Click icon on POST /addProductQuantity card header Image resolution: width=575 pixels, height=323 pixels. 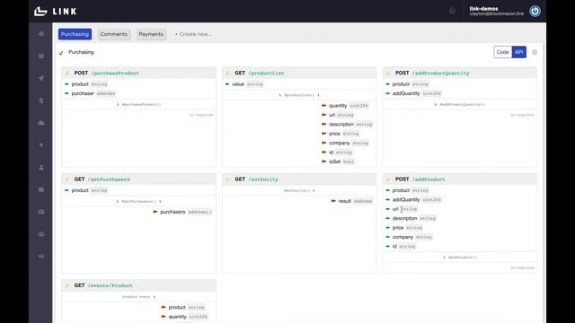(x=388, y=74)
